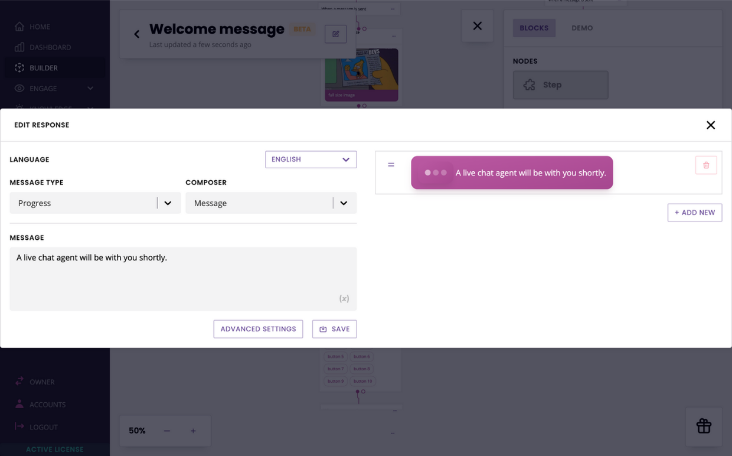Select the Builder icon in the sidebar
The height and width of the screenshot is (456, 732).
[20, 68]
